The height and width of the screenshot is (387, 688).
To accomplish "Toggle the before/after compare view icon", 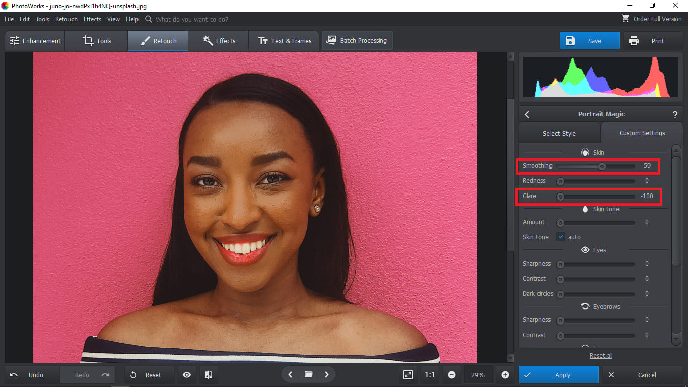I will click(208, 375).
